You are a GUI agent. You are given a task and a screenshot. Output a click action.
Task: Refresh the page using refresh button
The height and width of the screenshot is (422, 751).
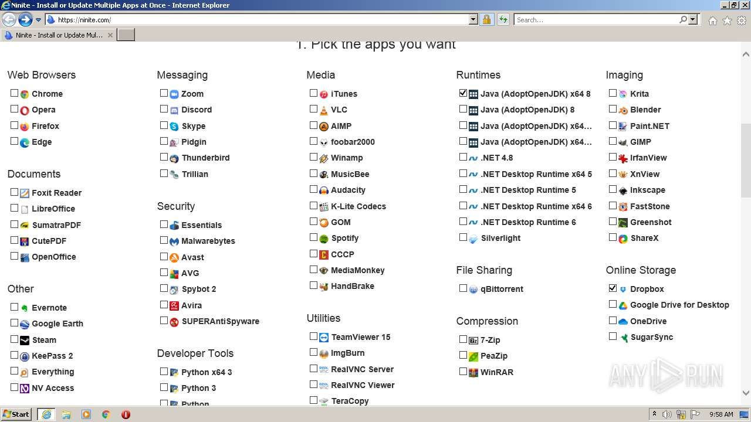[503, 19]
